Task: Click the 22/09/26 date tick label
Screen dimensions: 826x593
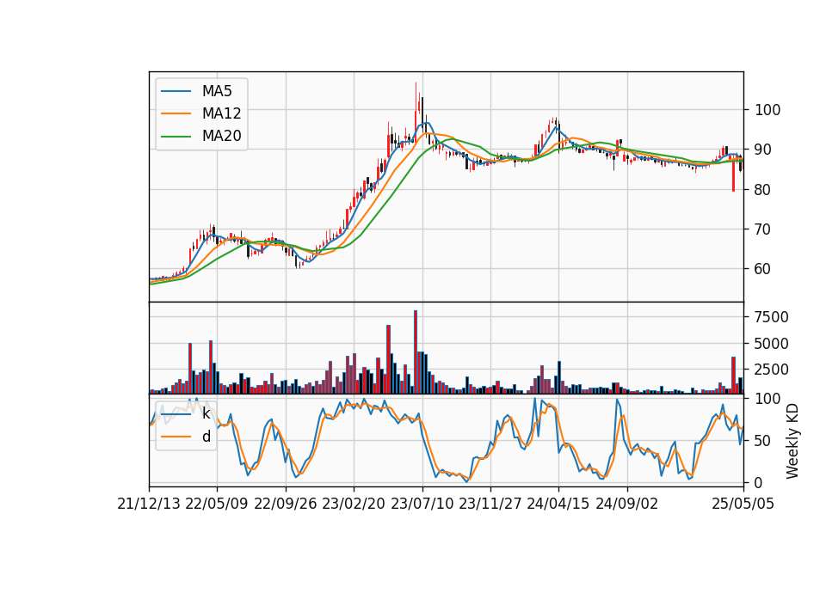Action: tap(286, 504)
